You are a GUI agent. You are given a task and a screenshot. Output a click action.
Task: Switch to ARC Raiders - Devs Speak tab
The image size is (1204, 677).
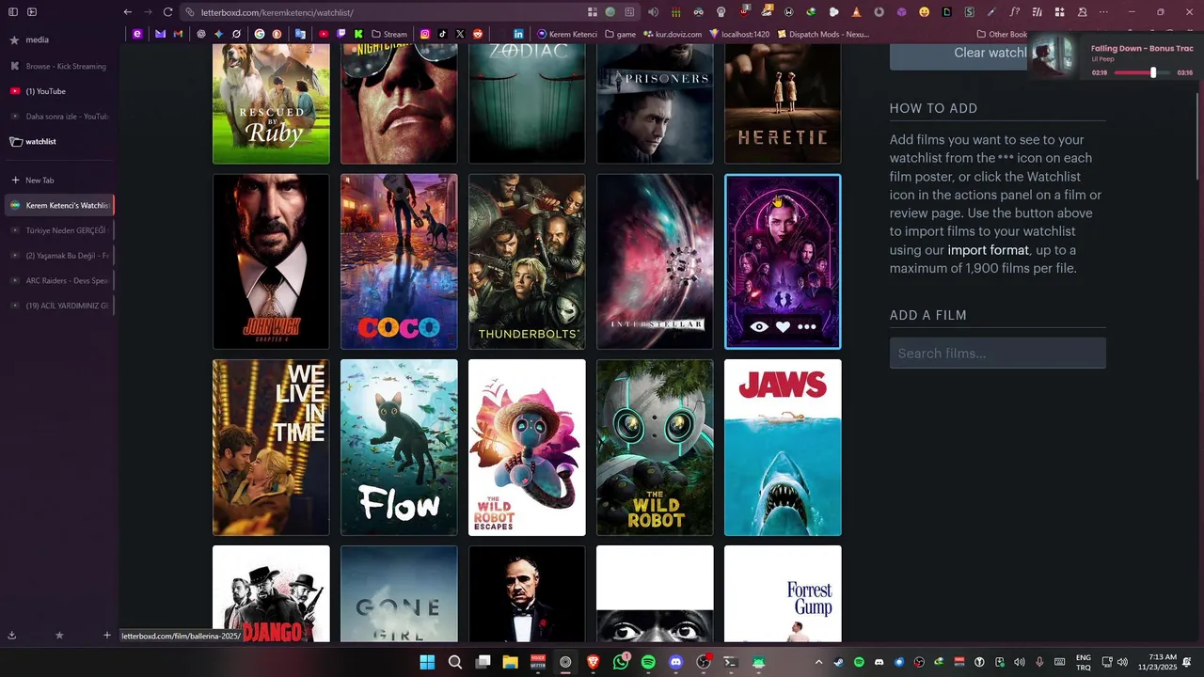click(58, 280)
